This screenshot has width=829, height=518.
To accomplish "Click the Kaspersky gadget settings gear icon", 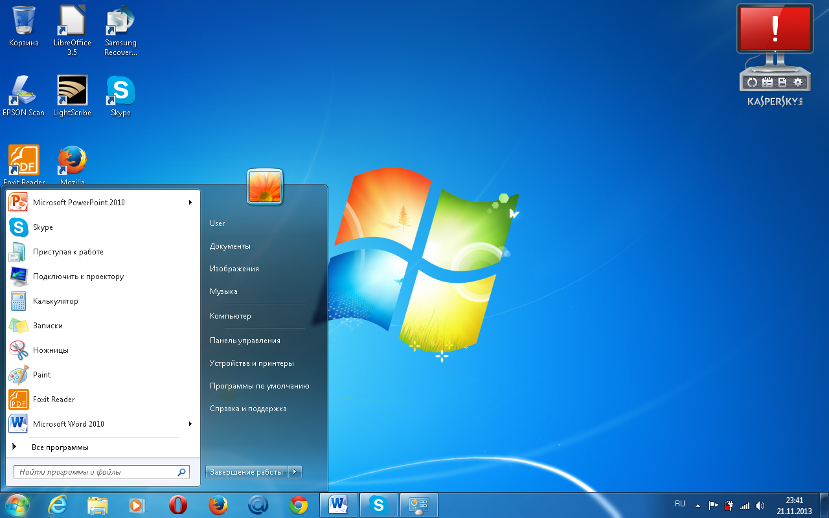I will click(798, 82).
